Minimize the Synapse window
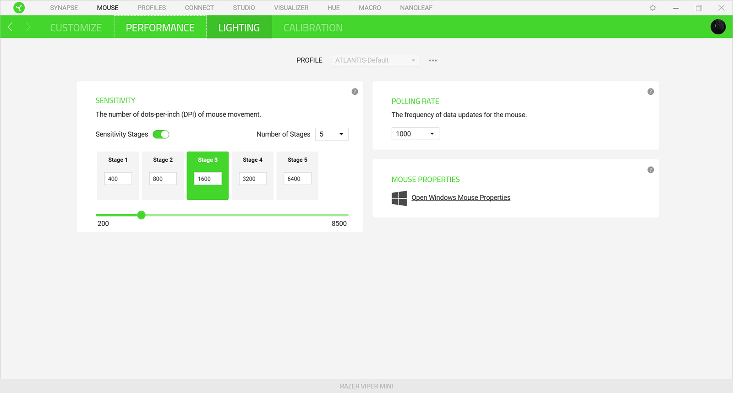 (676, 8)
